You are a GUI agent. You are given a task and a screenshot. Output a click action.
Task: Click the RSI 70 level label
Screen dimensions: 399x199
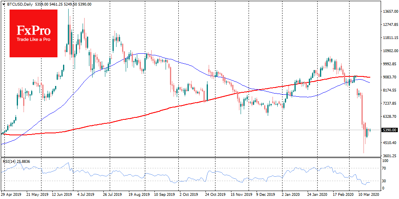(385, 169)
